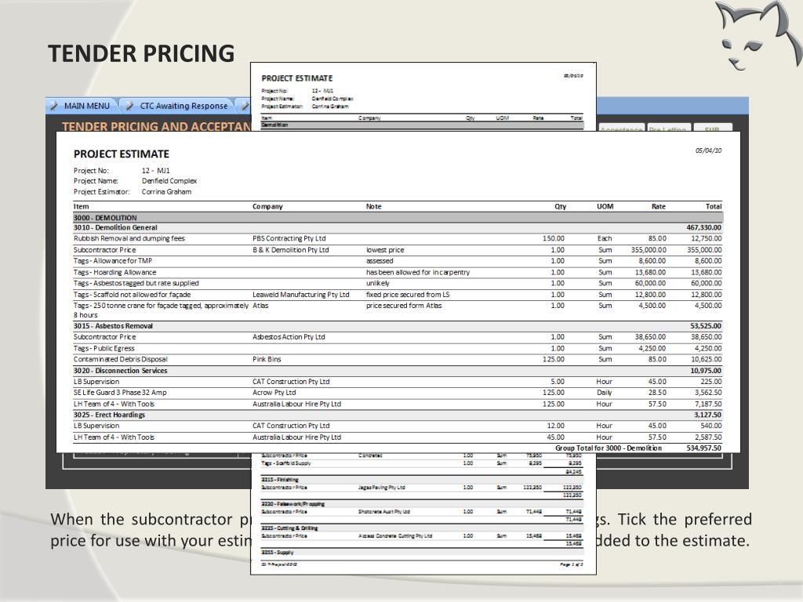Select the Tags - Hoarding Allowance item
Screen dimensions: 803x602
point(114,272)
